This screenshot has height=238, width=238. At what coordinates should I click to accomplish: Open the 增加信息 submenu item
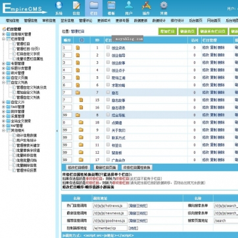pyautogui.click(x=12, y=20)
